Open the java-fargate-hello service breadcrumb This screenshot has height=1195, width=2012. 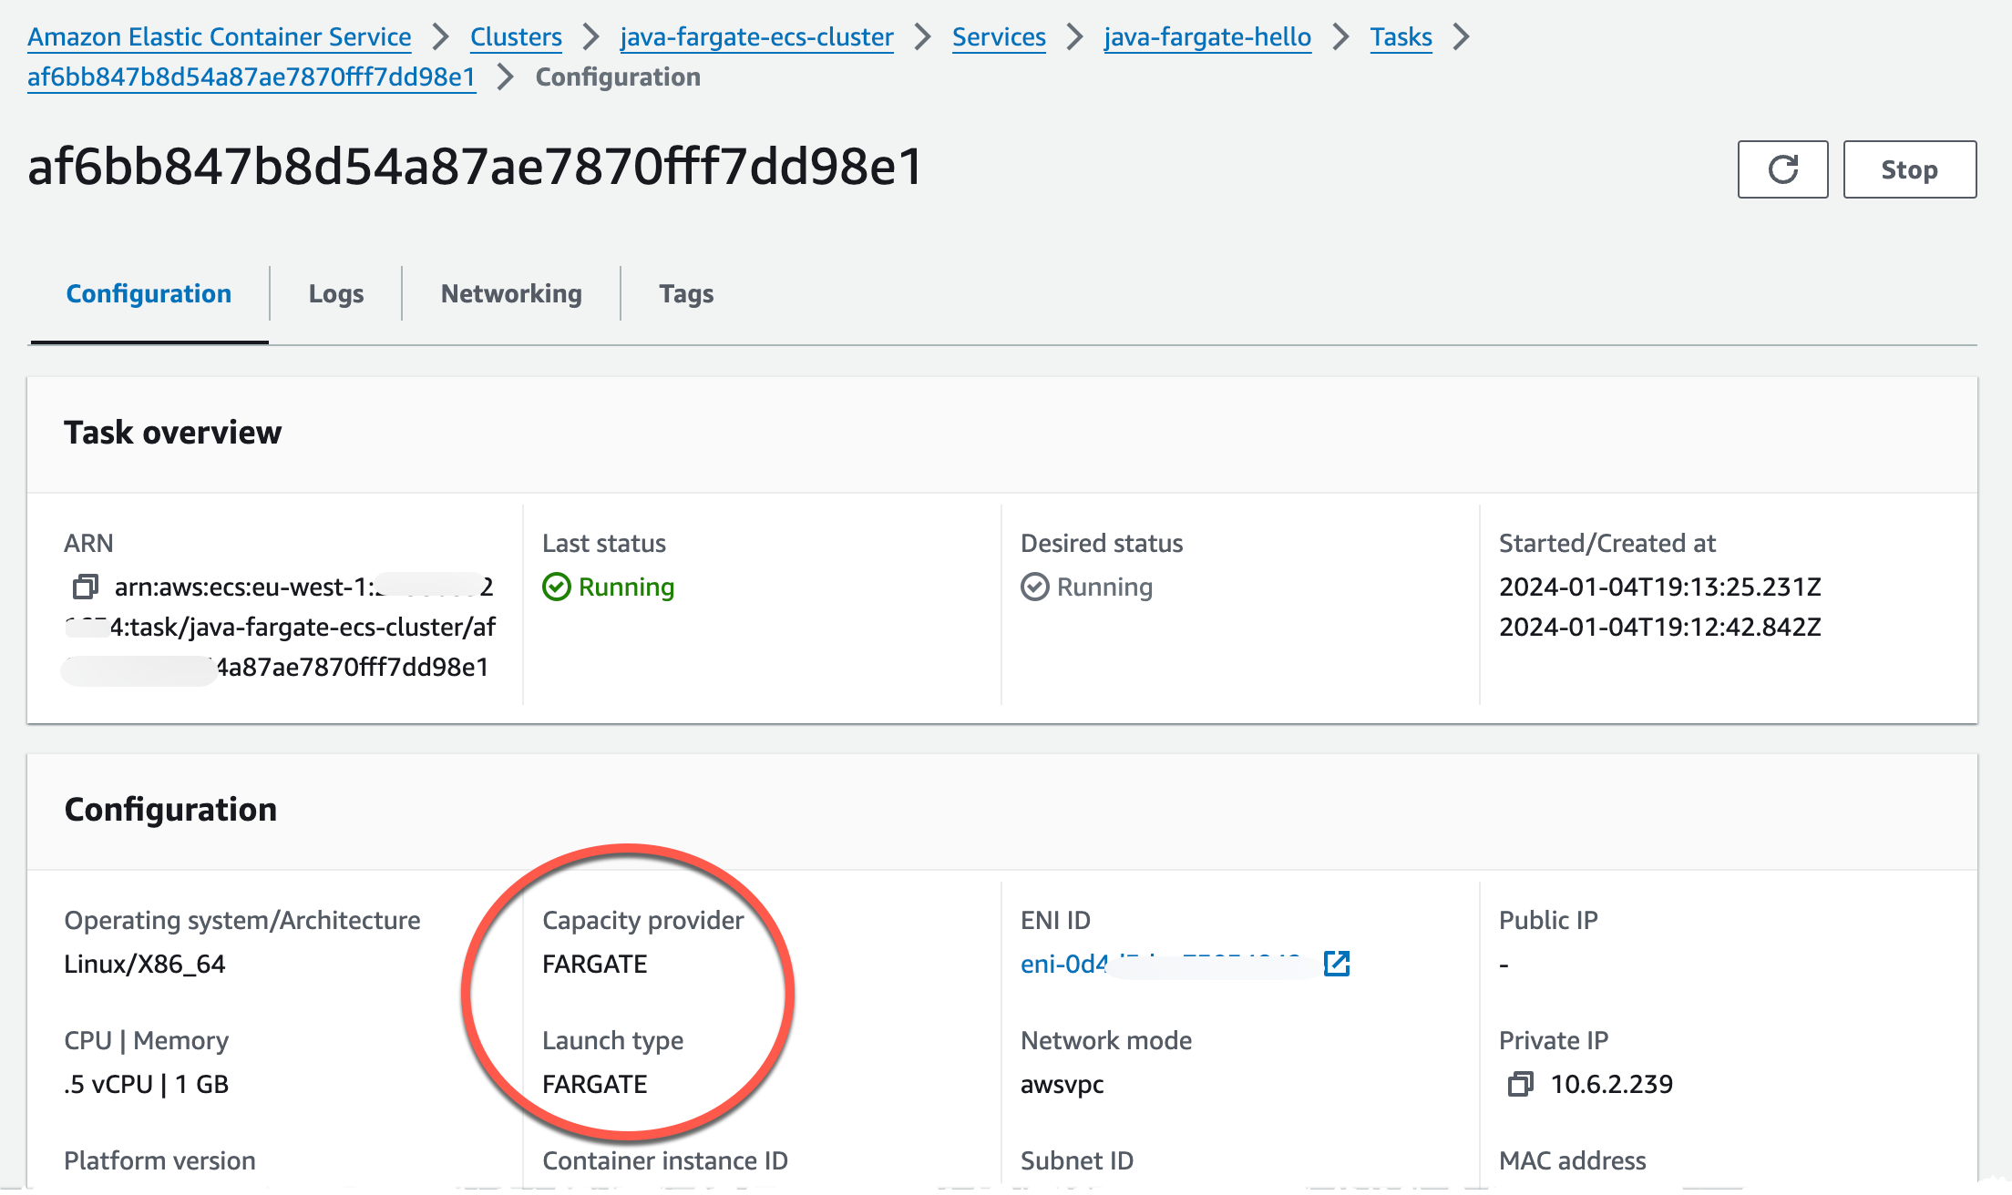pos(1207,36)
